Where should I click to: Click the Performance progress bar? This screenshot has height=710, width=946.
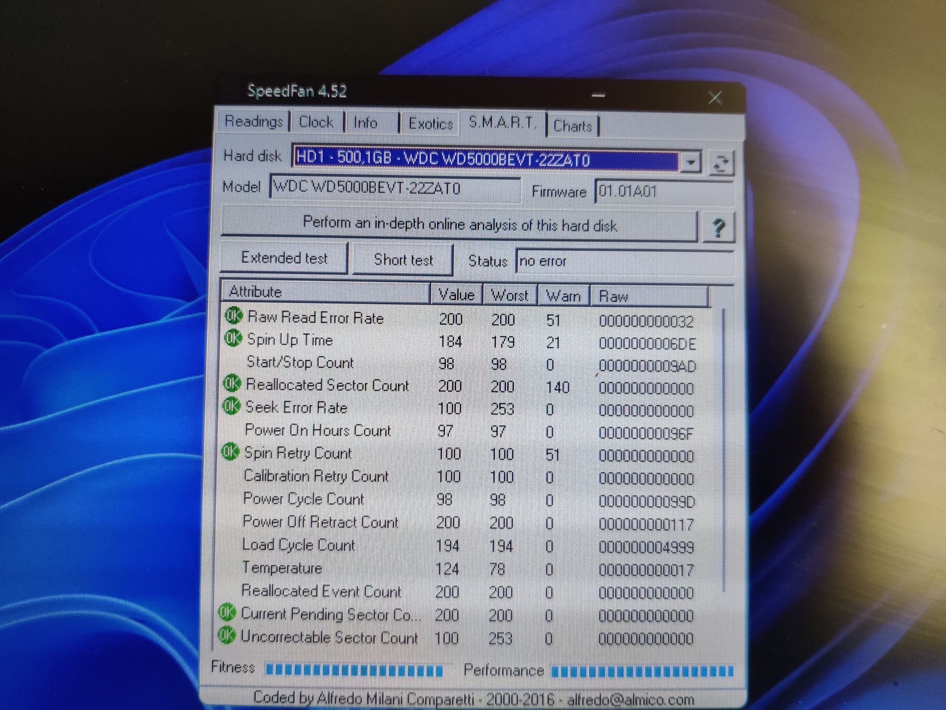(642, 671)
